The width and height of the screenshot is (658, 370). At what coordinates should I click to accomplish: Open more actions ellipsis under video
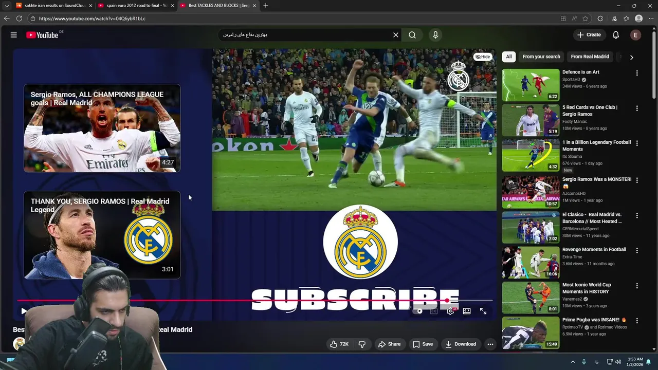tap(490, 344)
